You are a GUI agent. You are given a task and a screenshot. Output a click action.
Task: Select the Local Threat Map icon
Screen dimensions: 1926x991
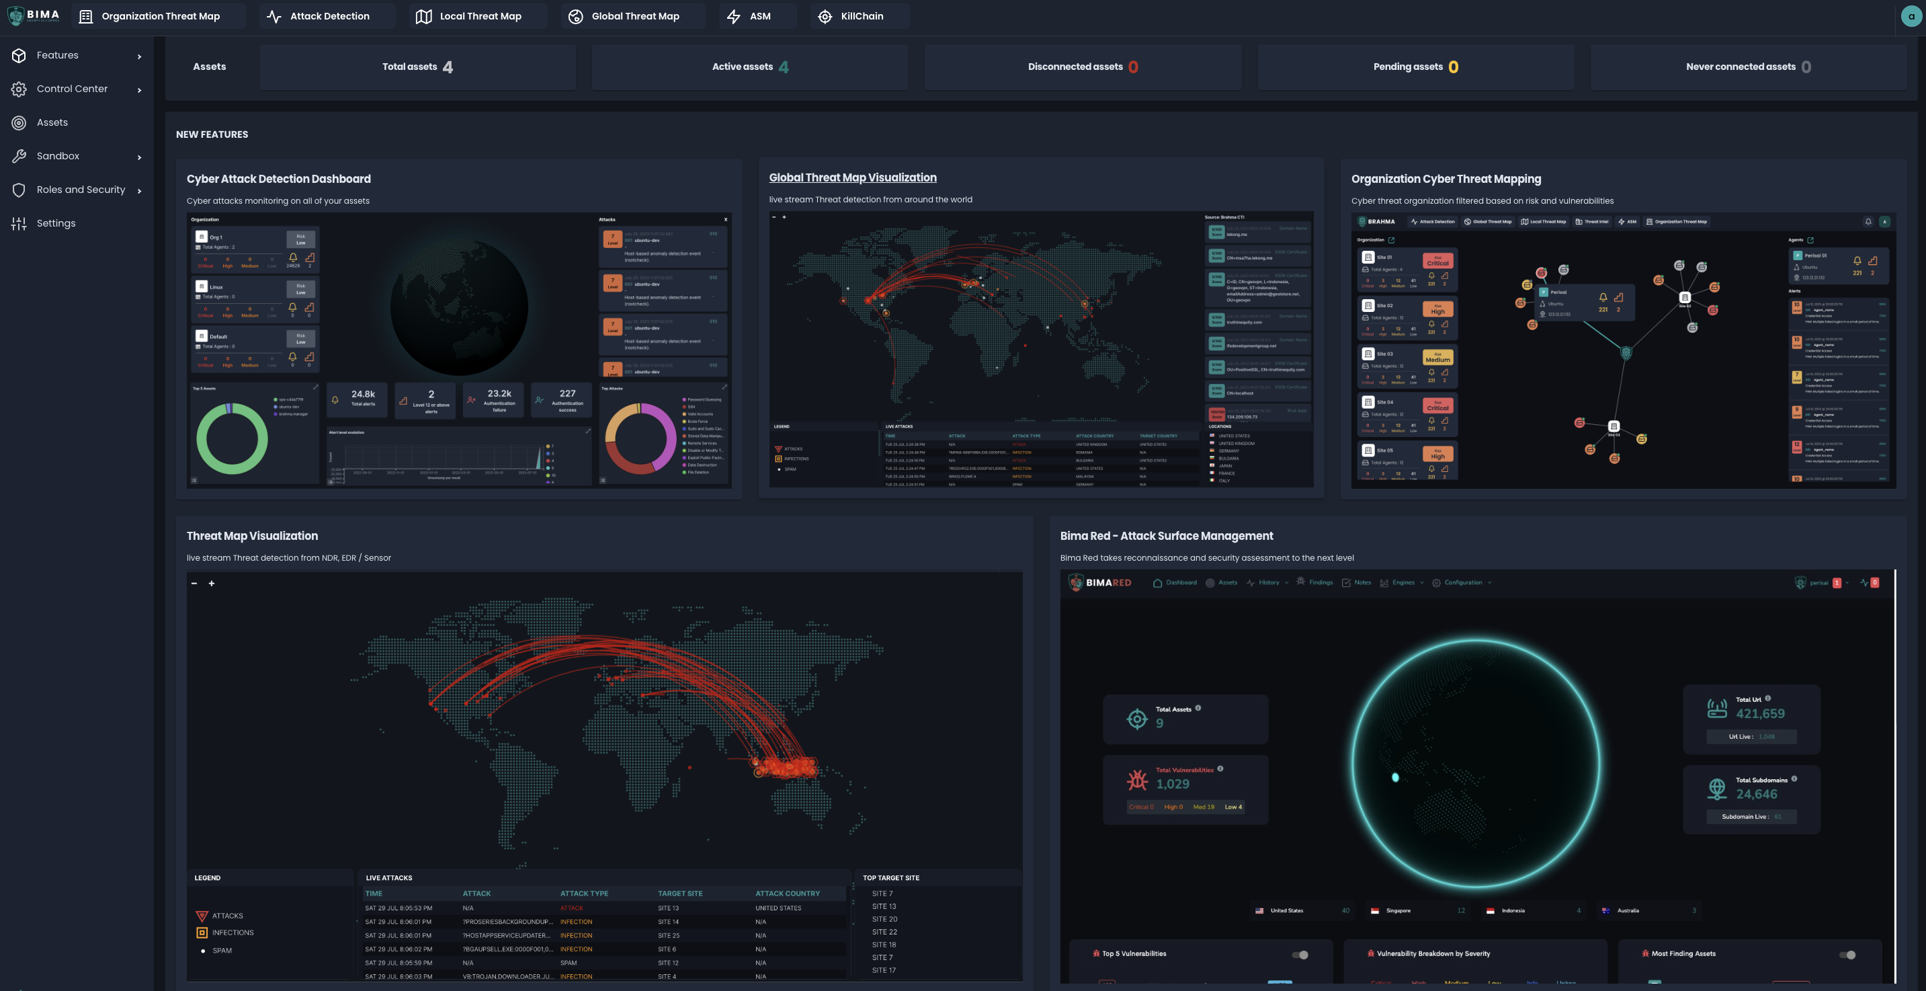click(425, 15)
